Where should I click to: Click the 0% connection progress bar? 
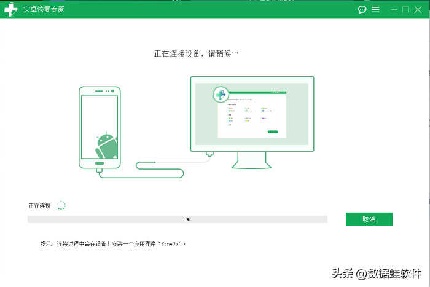click(178, 219)
